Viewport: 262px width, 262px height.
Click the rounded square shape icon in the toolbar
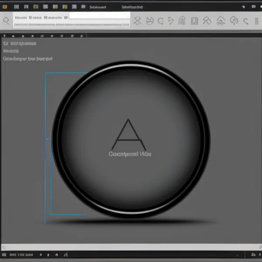(160, 21)
